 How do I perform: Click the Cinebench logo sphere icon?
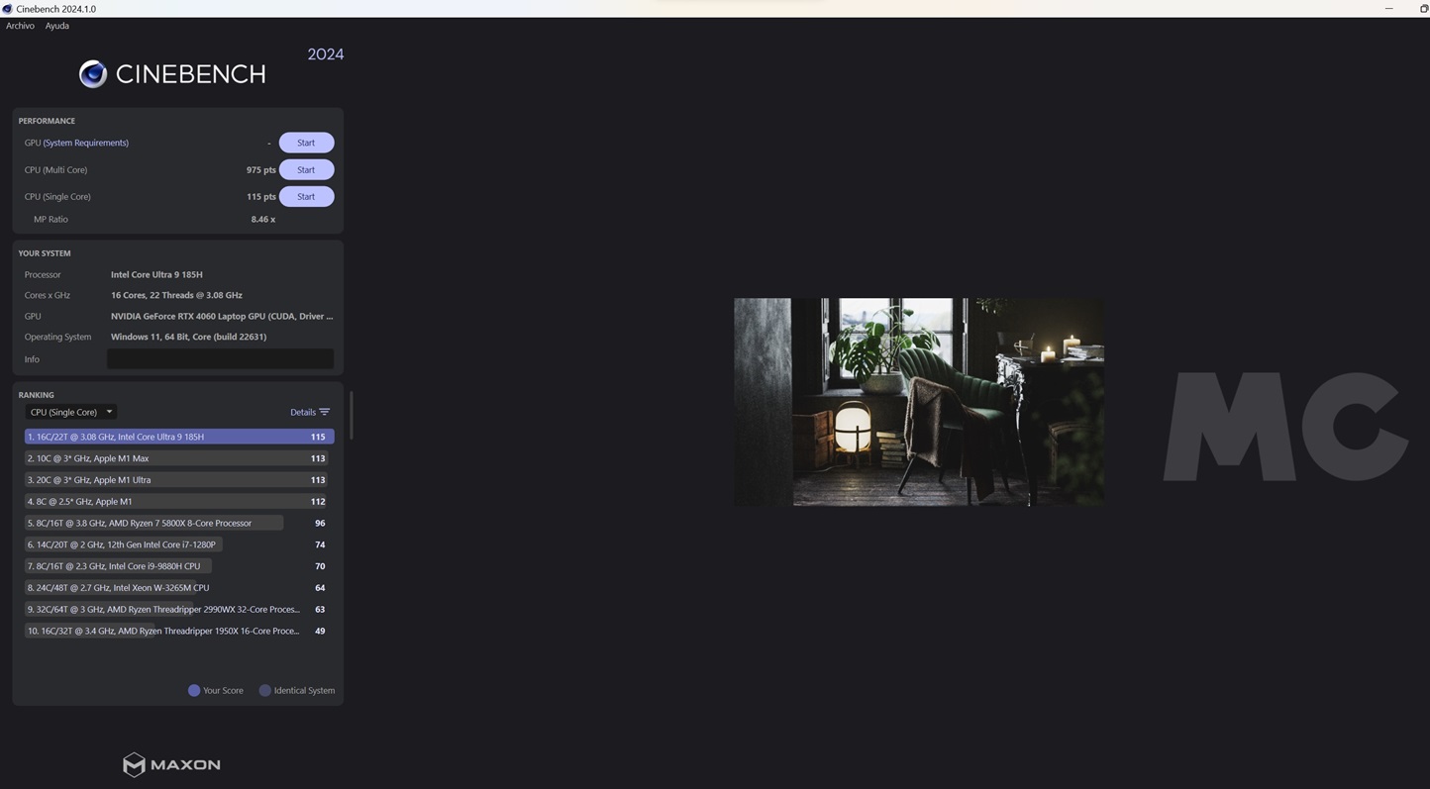(x=93, y=74)
